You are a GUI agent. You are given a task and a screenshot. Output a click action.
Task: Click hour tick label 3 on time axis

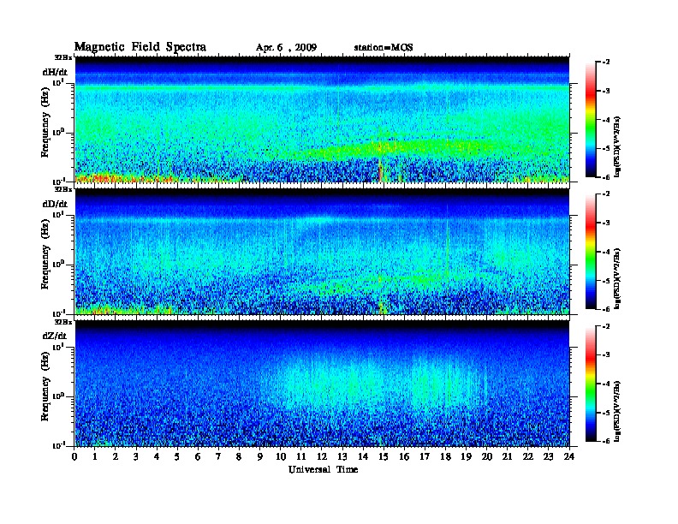coord(136,456)
